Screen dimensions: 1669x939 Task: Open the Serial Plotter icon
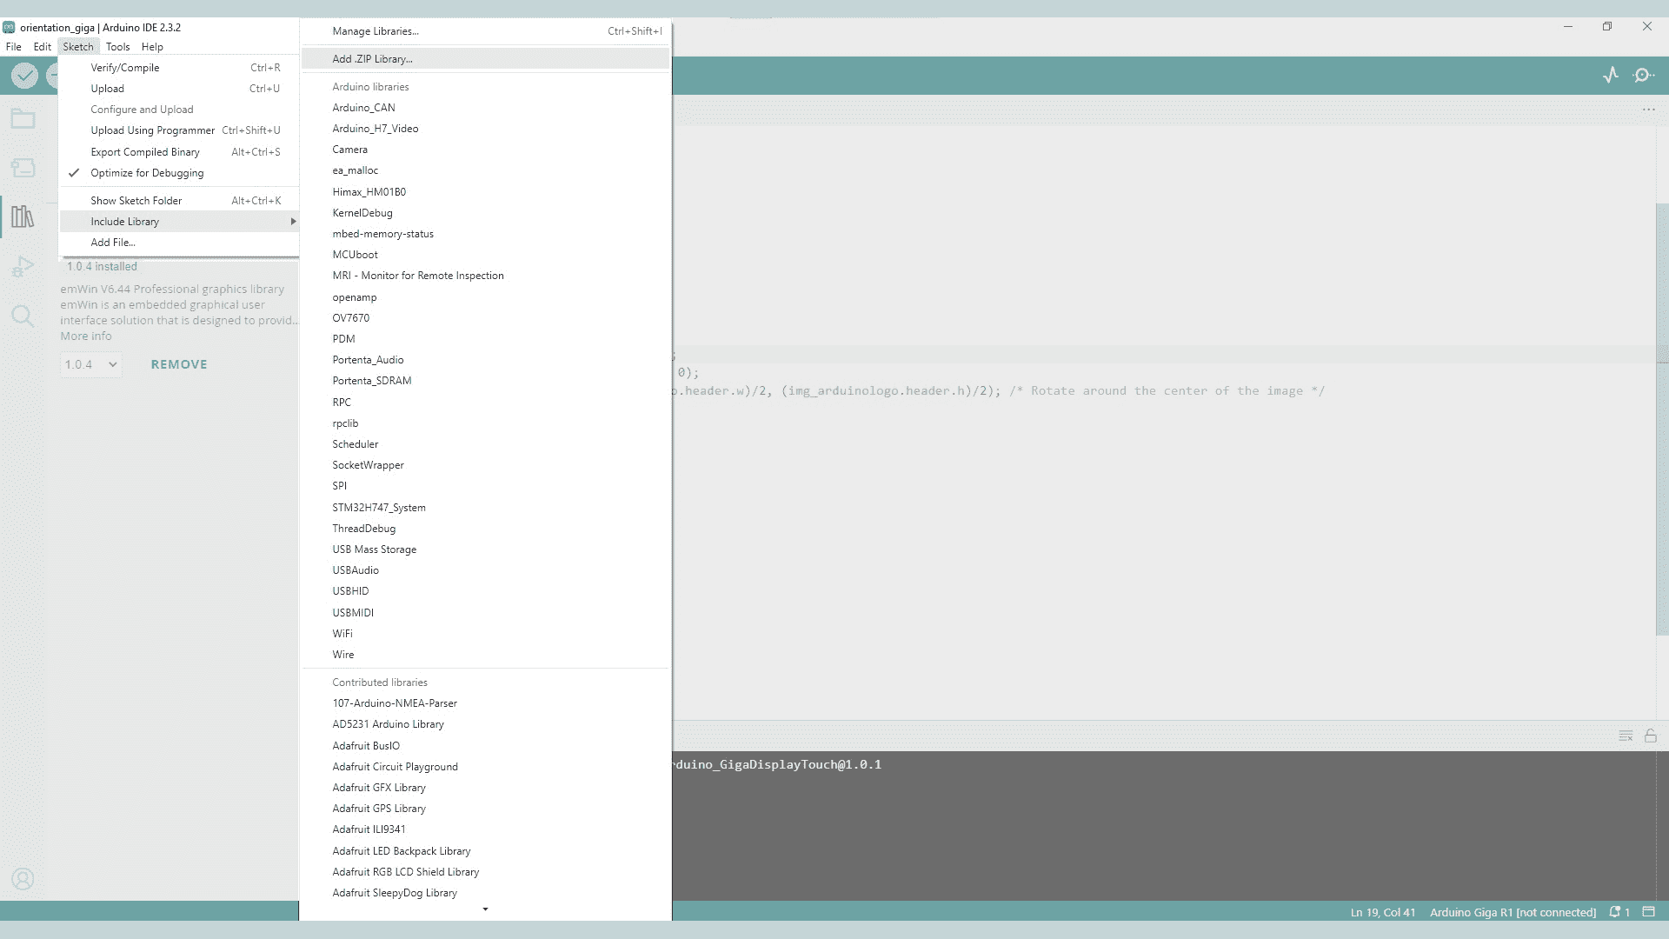point(1612,75)
